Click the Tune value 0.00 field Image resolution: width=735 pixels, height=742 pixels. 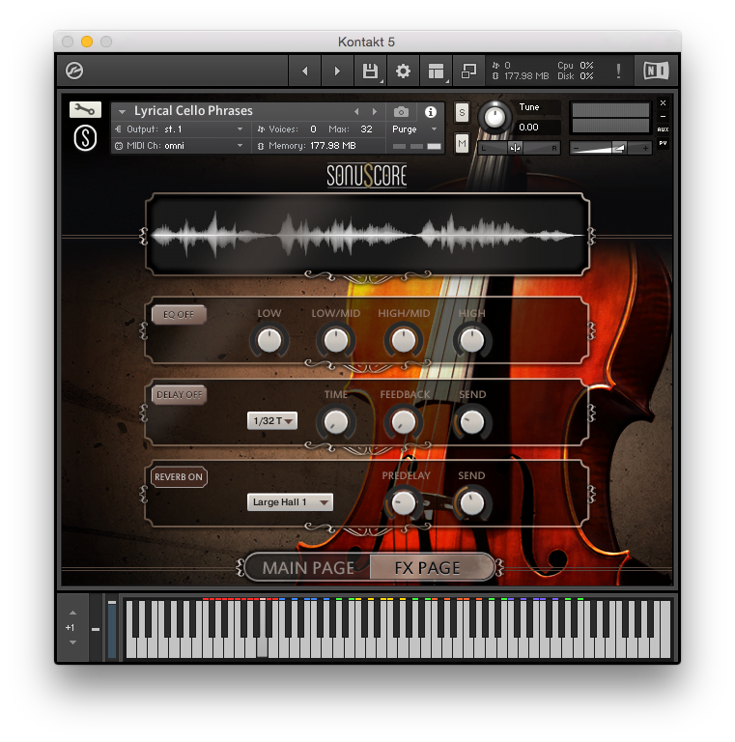(x=537, y=128)
